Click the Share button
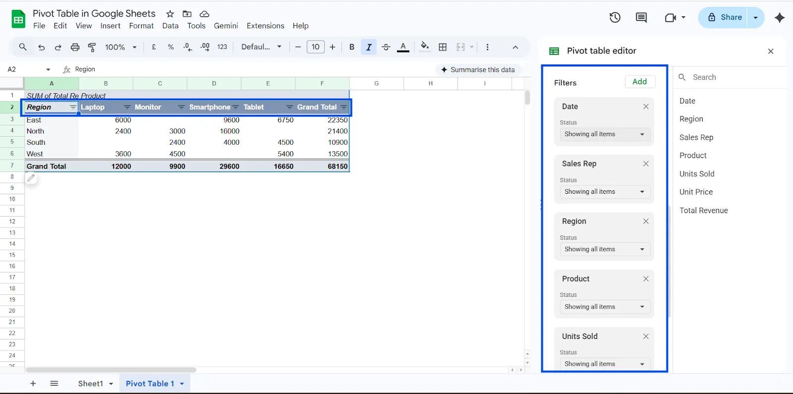 click(x=724, y=17)
